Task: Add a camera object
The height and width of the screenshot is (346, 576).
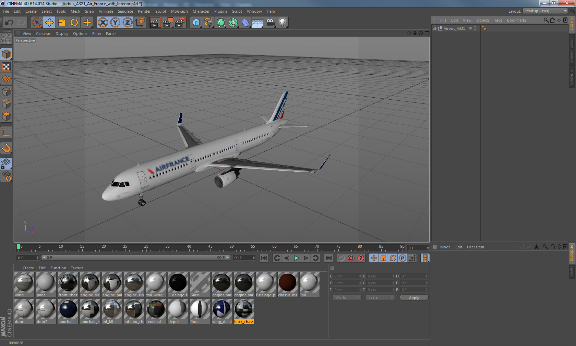Action: pyautogui.click(x=270, y=23)
